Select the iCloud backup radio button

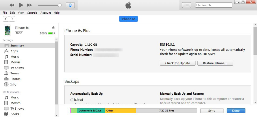point(72,100)
